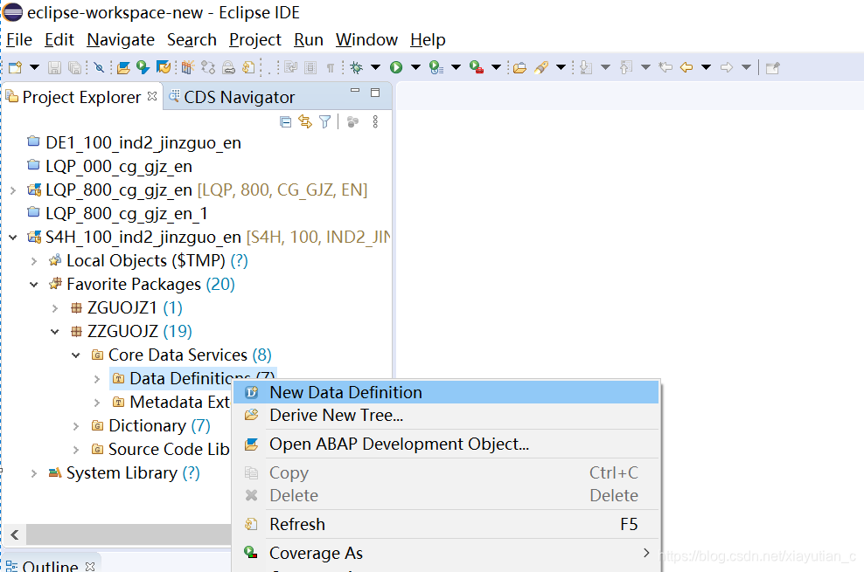Image resolution: width=864 pixels, height=572 pixels.
Task: Select the LQP_000_cg_gjz_en project
Action: pos(119,167)
